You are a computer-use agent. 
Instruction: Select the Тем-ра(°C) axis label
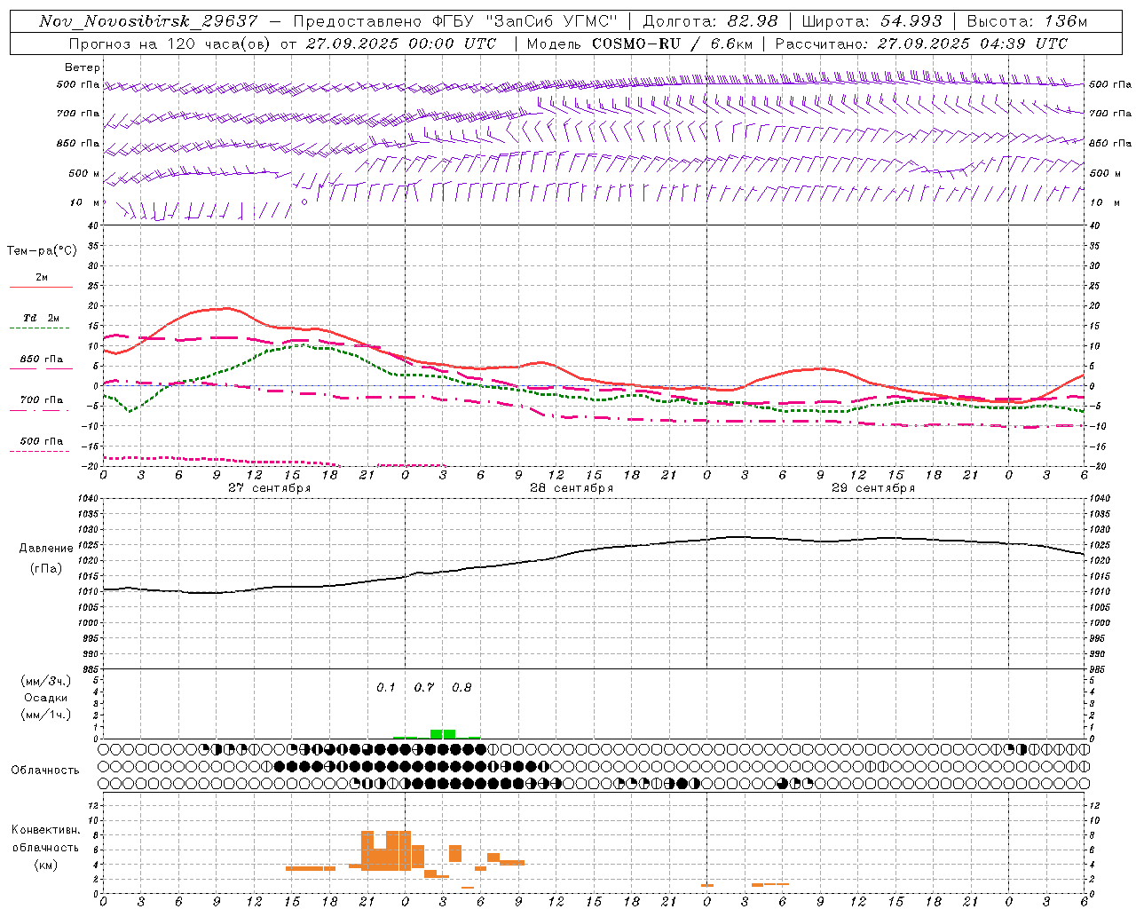pyautogui.click(x=42, y=251)
